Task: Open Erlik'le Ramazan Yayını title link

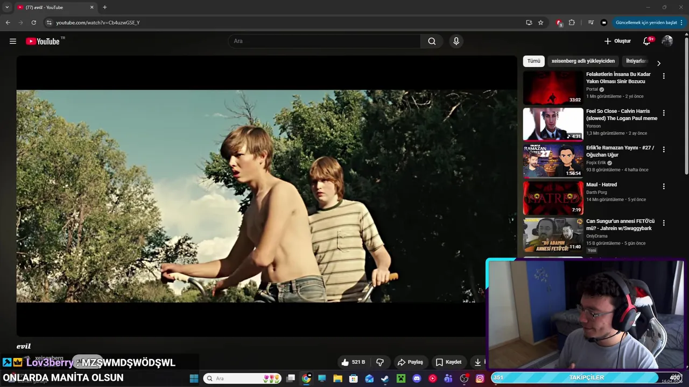Action: pyautogui.click(x=620, y=151)
